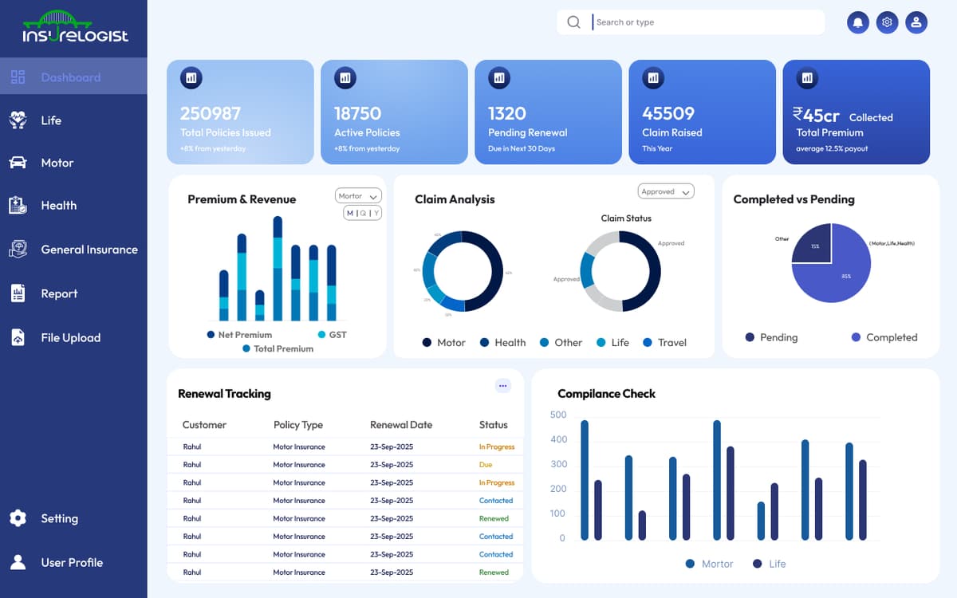The width and height of the screenshot is (957, 598).
Task: Open the General Insurance section
Action: point(89,249)
